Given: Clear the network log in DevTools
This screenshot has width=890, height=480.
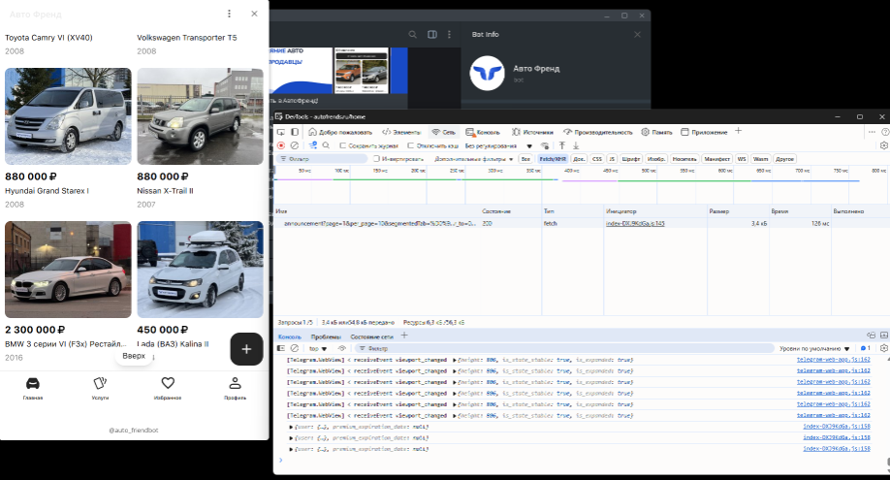Looking at the screenshot, I should click(x=295, y=145).
